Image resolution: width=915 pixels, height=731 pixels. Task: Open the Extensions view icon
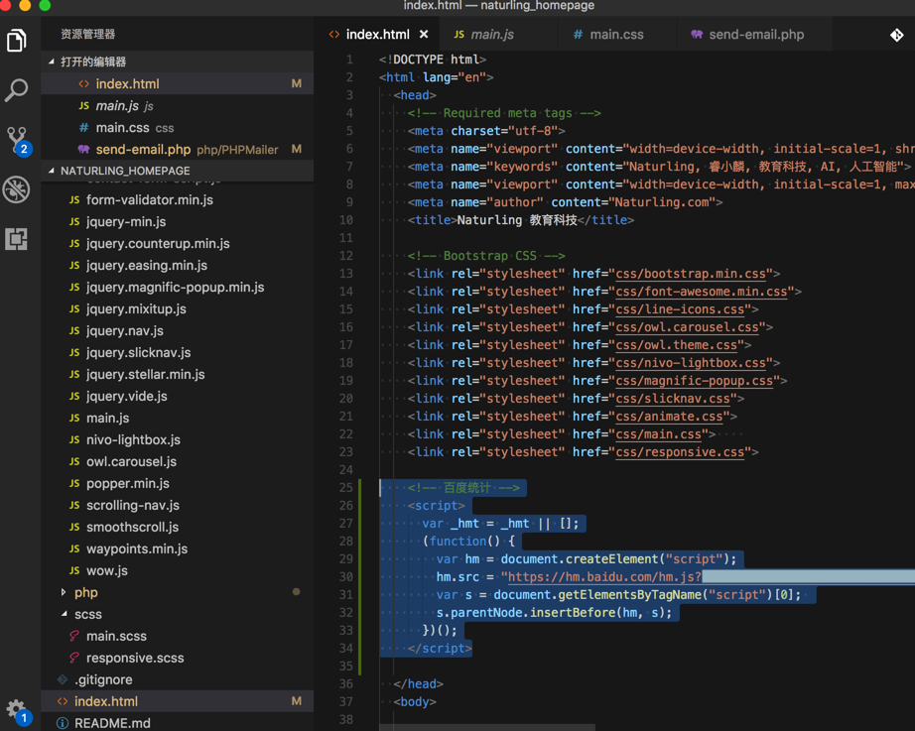point(17,238)
